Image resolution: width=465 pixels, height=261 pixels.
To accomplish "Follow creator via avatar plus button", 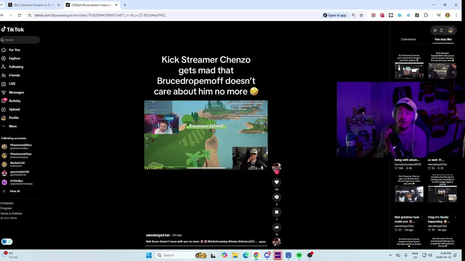I will coord(276,172).
